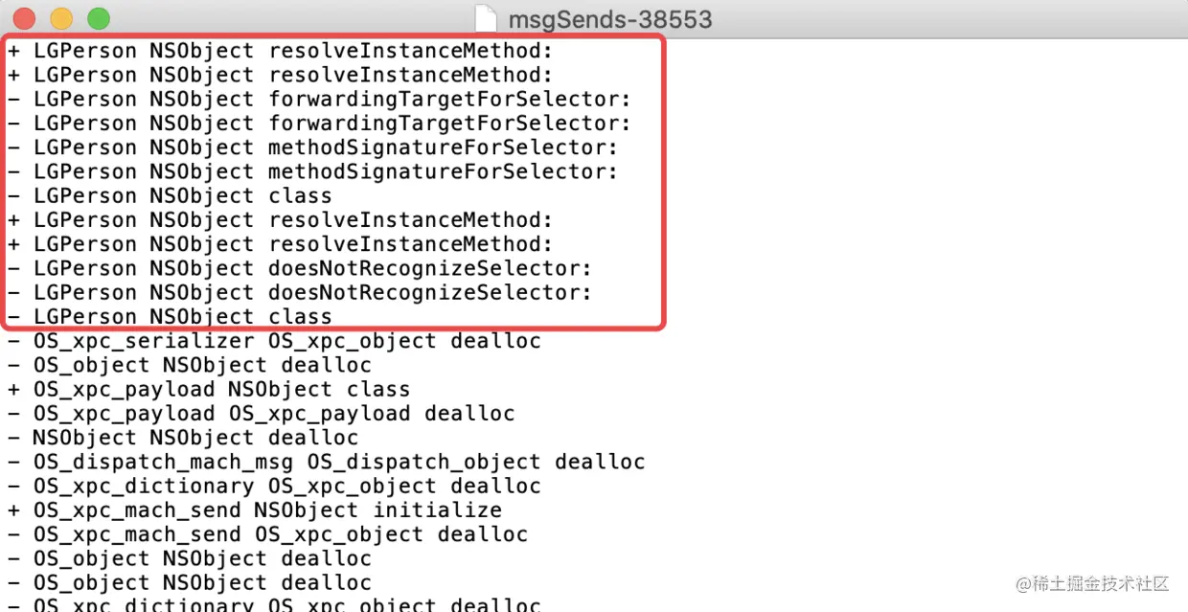Click the NSObject NSObject dealloc line
Image resolution: width=1188 pixels, height=612 pixels.
[x=182, y=438]
